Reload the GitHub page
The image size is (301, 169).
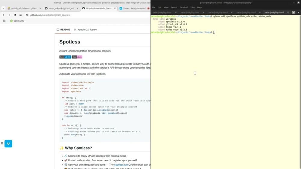(x=15, y=15)
